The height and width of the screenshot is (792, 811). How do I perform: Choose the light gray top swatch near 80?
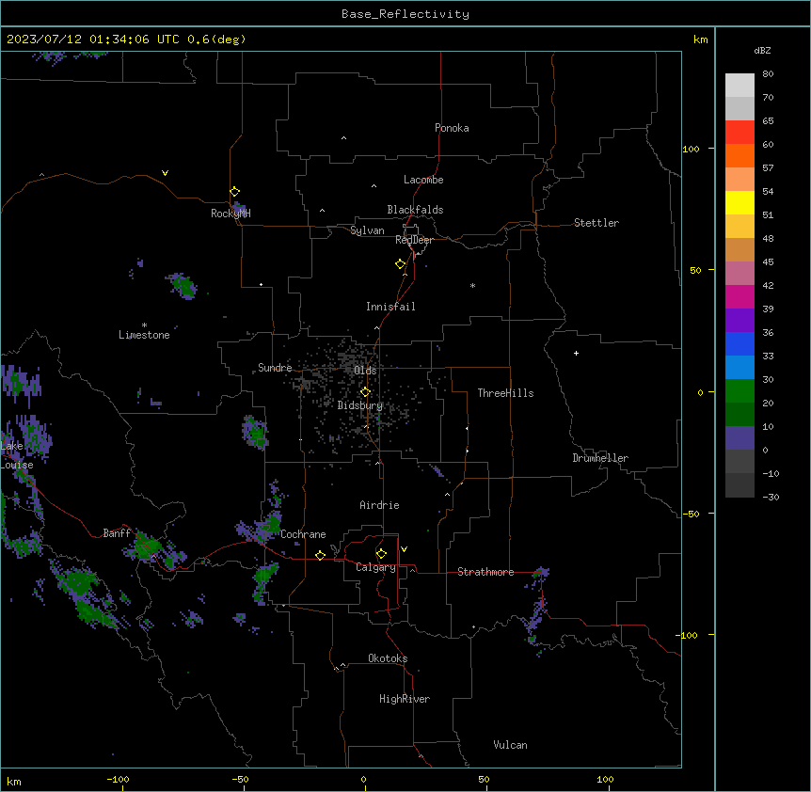point(739,85)
